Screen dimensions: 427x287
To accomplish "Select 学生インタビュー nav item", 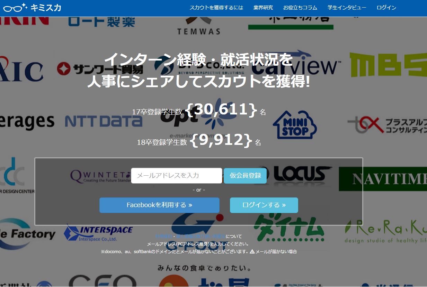I will click(347, 8).
